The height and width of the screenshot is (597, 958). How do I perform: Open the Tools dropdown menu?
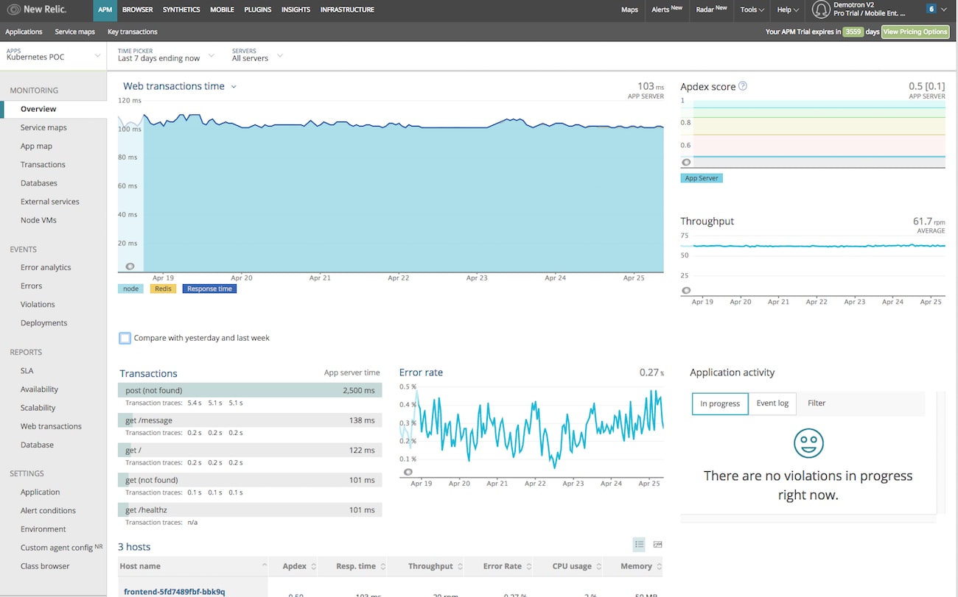[752, 10]
